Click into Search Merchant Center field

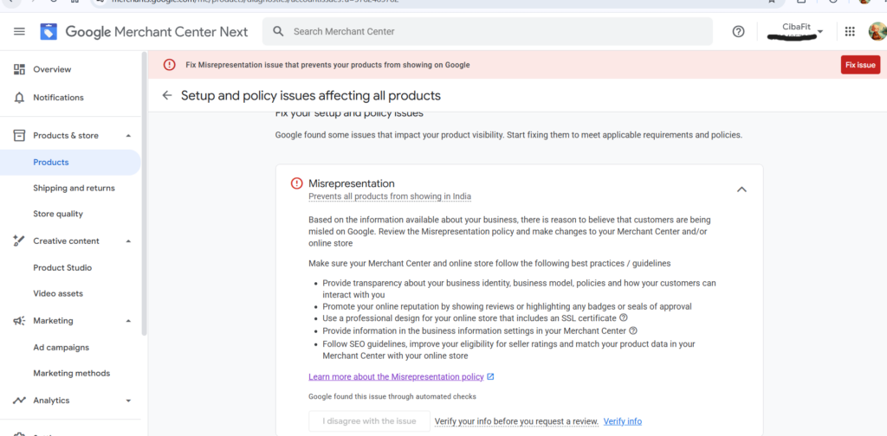[487, 32]
